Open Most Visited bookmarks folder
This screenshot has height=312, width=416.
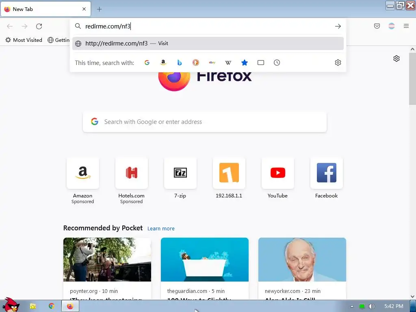(24, 40)
